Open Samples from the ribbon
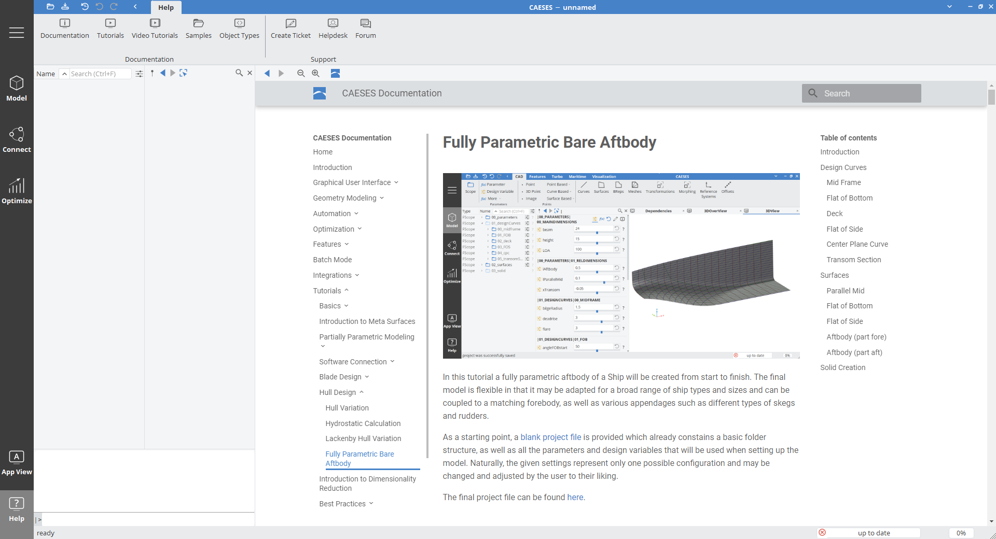Viewport: 996px width, 539px height. coord(199,29)
